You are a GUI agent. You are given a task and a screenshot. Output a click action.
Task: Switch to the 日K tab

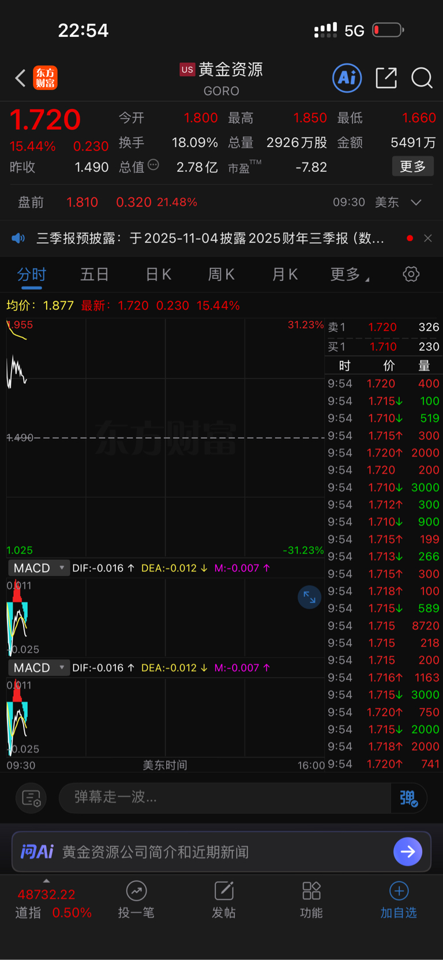[158, 274]
